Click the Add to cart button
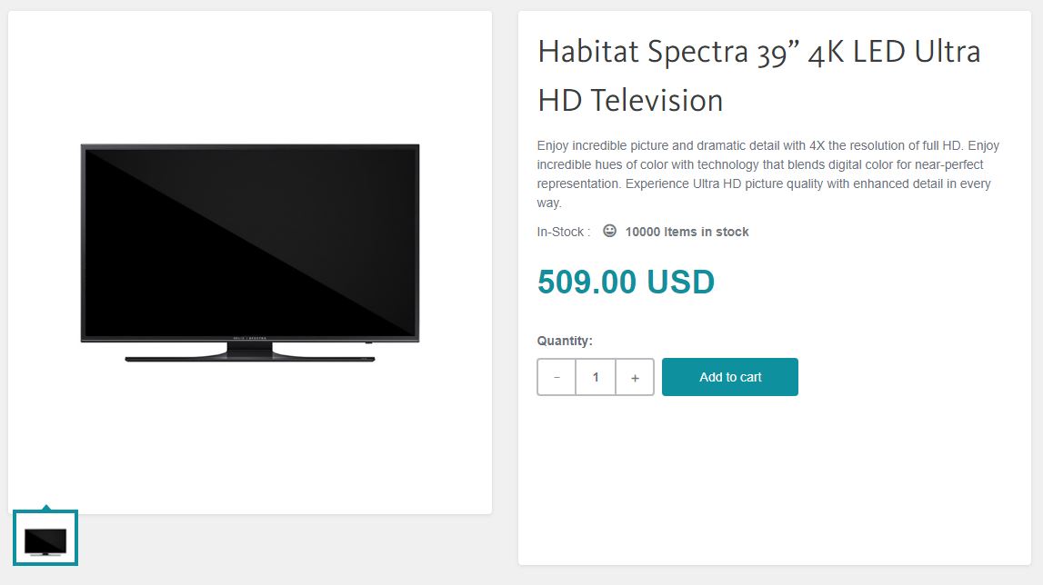The width and height of the screenshot is (1043, 585). click(729, 377)
